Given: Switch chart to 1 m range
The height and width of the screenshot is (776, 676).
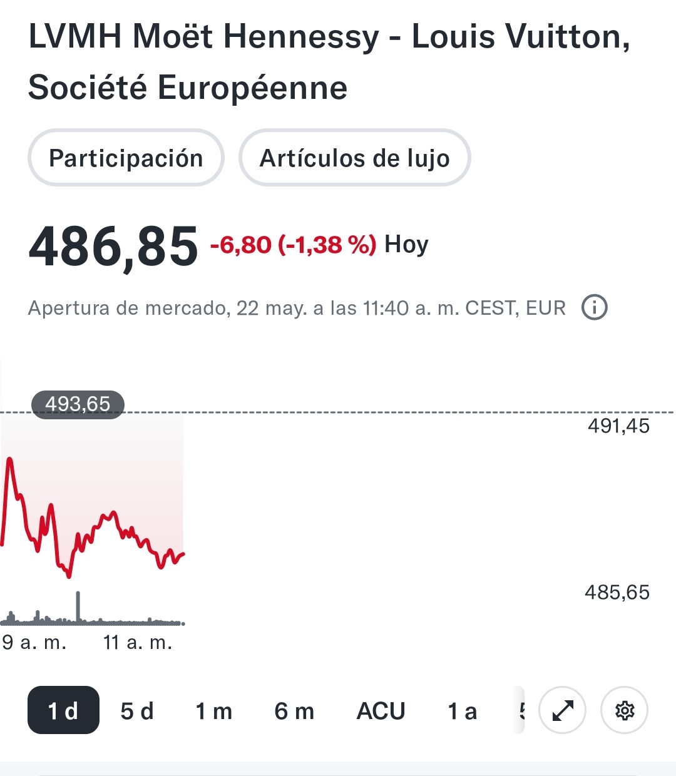Looking at the screenshot, I should (x=213, y=711).
